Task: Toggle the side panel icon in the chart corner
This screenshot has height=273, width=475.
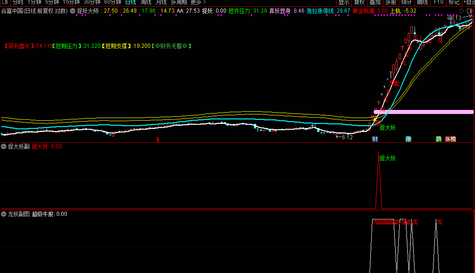Action: 470,11
